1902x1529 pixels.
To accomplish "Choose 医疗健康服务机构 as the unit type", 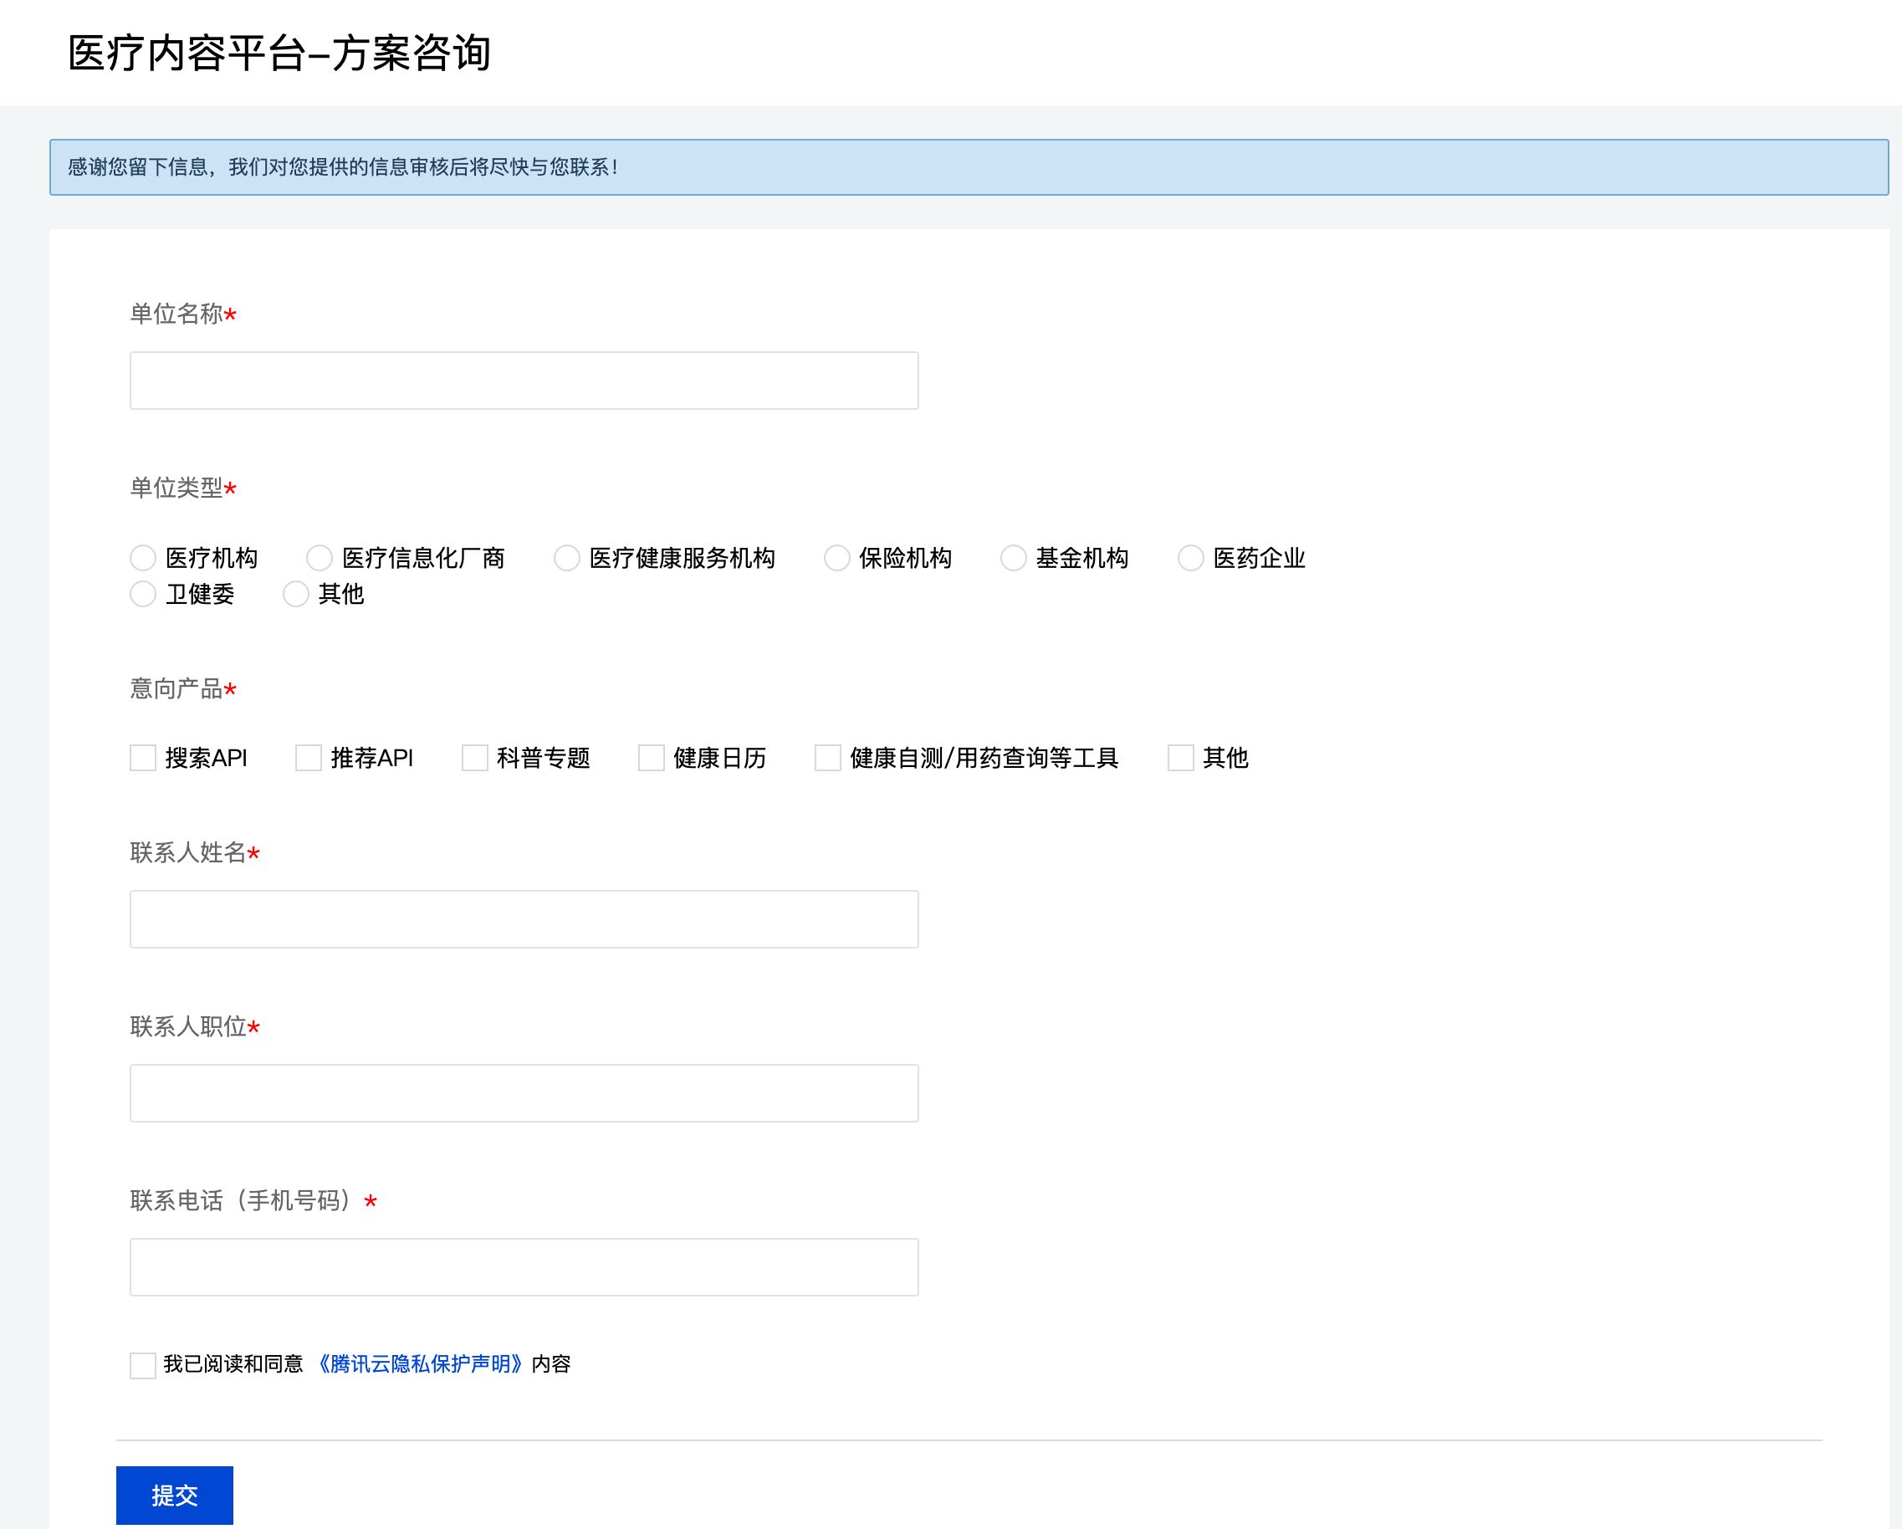I will pos(566,558).
